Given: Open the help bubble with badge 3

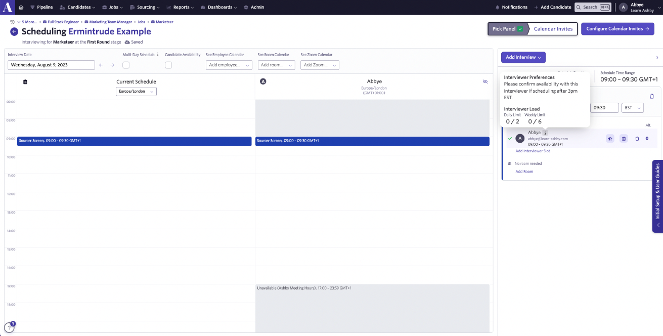Looking at the screenshot, I should (9, 327).
